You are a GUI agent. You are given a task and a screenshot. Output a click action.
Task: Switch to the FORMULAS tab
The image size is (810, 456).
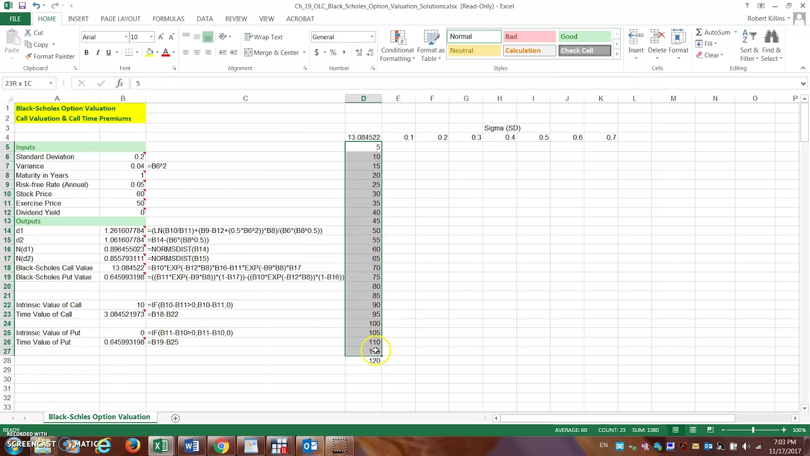(x=168, y=19)
